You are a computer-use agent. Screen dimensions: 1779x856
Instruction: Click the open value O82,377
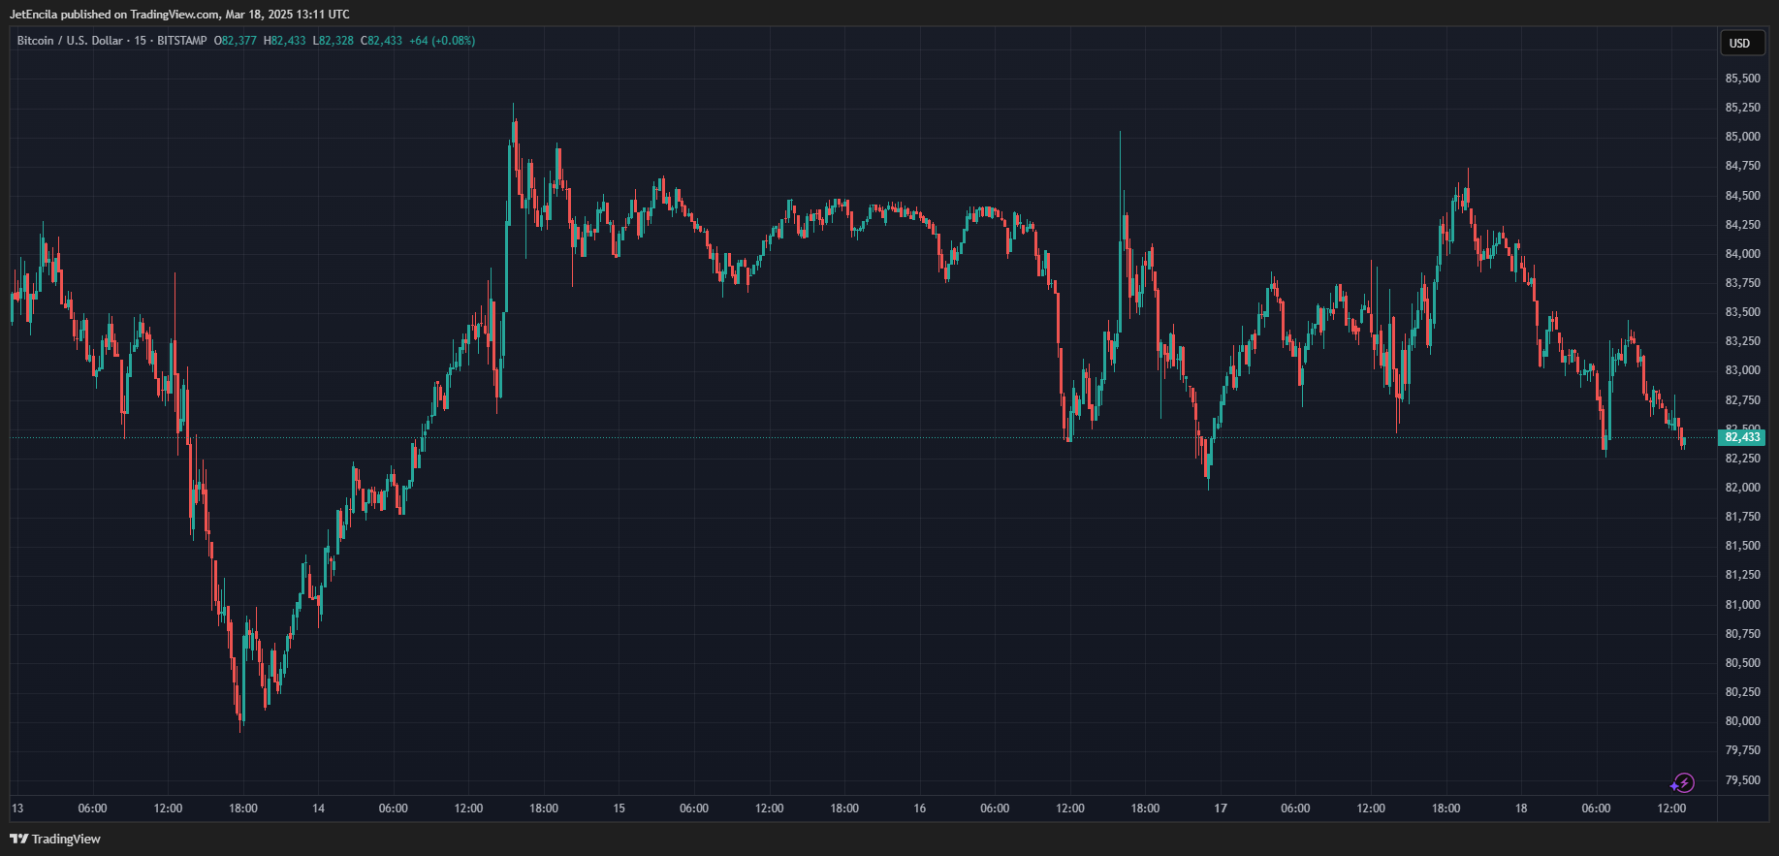(x=236, y=41)
